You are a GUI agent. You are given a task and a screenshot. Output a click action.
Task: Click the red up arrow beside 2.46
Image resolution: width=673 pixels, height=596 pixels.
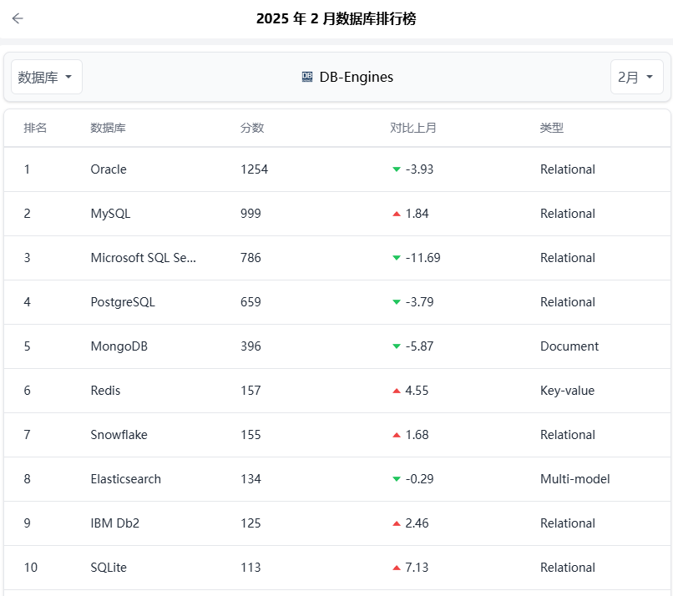coord(397,523)
